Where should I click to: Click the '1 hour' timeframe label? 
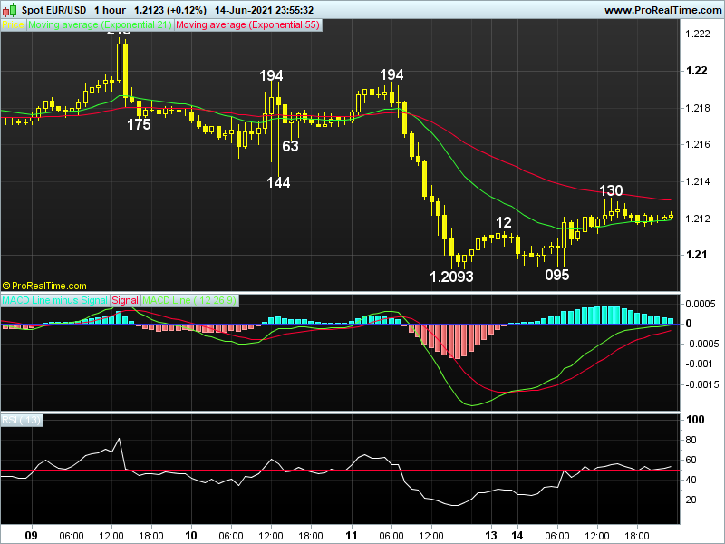tap(110, 10)
